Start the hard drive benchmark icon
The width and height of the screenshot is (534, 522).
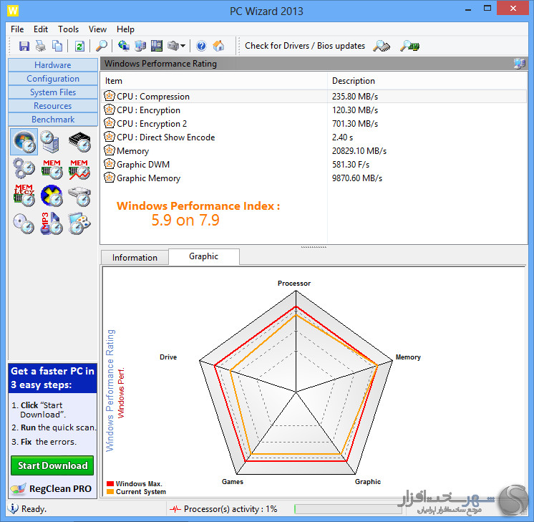click(x=79, y=196)
